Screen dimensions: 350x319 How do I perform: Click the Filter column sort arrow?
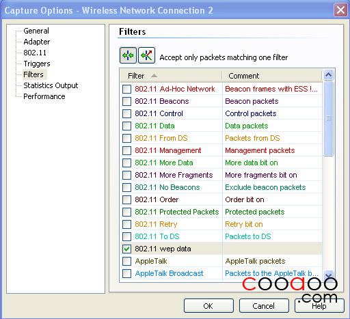pyautogui.click(x=154, y=76)
